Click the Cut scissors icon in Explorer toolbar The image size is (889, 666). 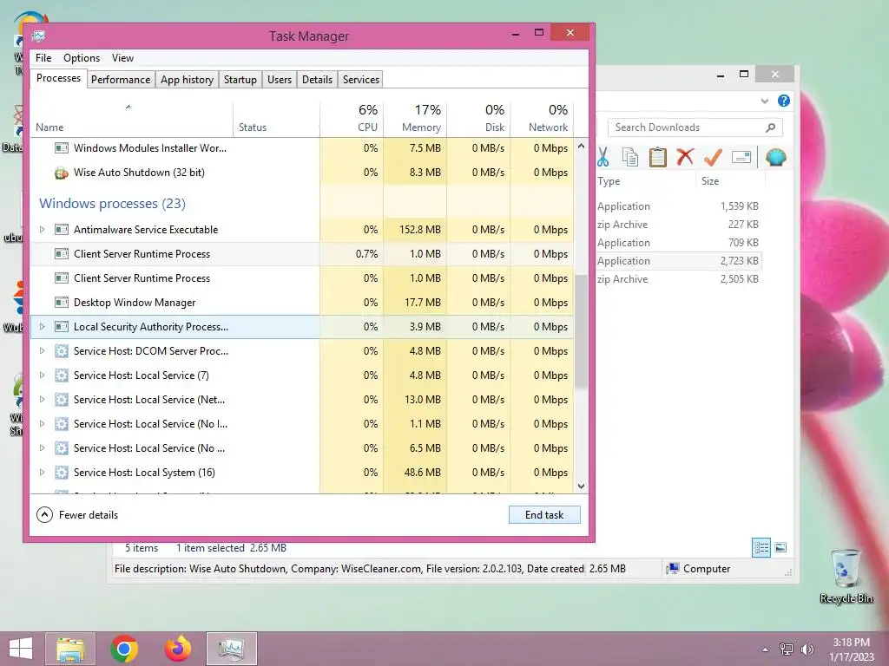(x=603, y=157)
